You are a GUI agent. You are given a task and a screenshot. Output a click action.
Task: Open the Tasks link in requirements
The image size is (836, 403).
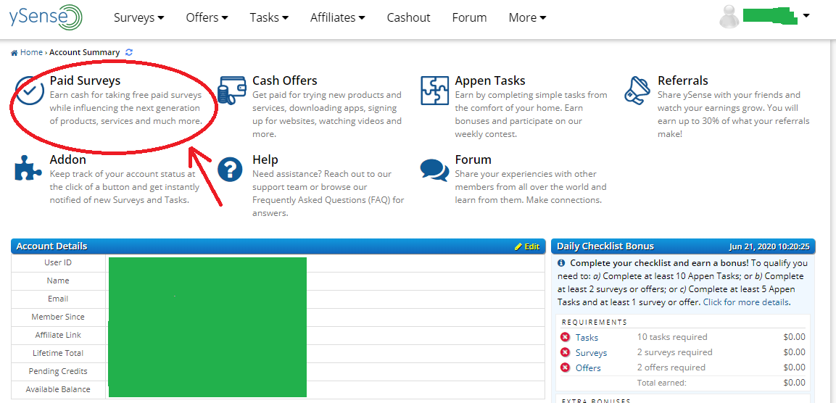[587, 338]
